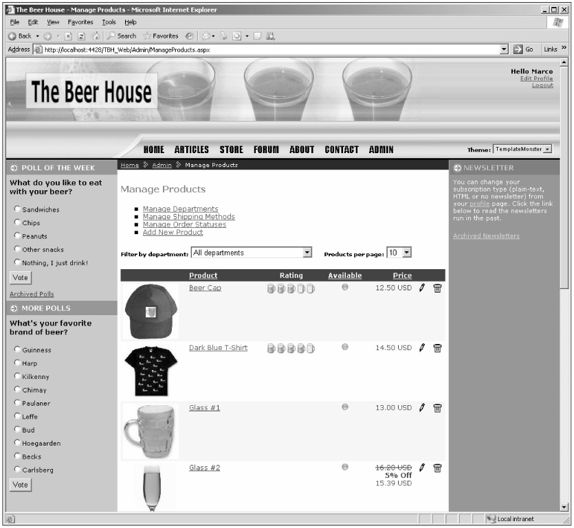Open the Theme selector dropdown
The width and height of the screenshot is (574, 528).
pyautogui.click(x=547, y=150)
